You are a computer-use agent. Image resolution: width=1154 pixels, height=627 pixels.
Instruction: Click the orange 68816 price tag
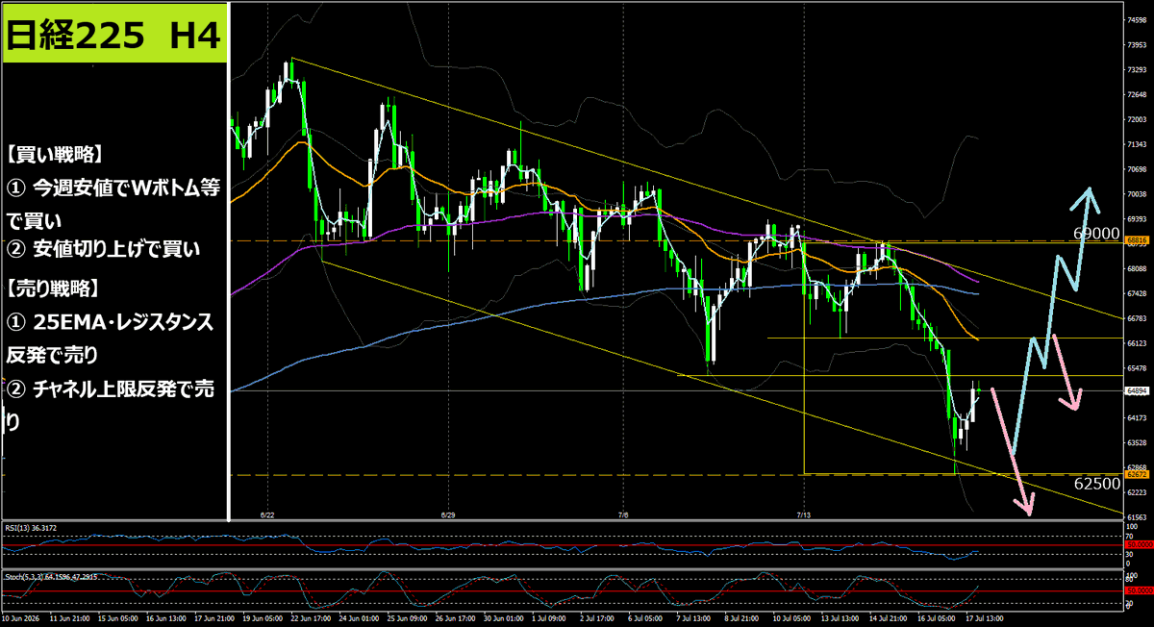(x=1136, y=239)
